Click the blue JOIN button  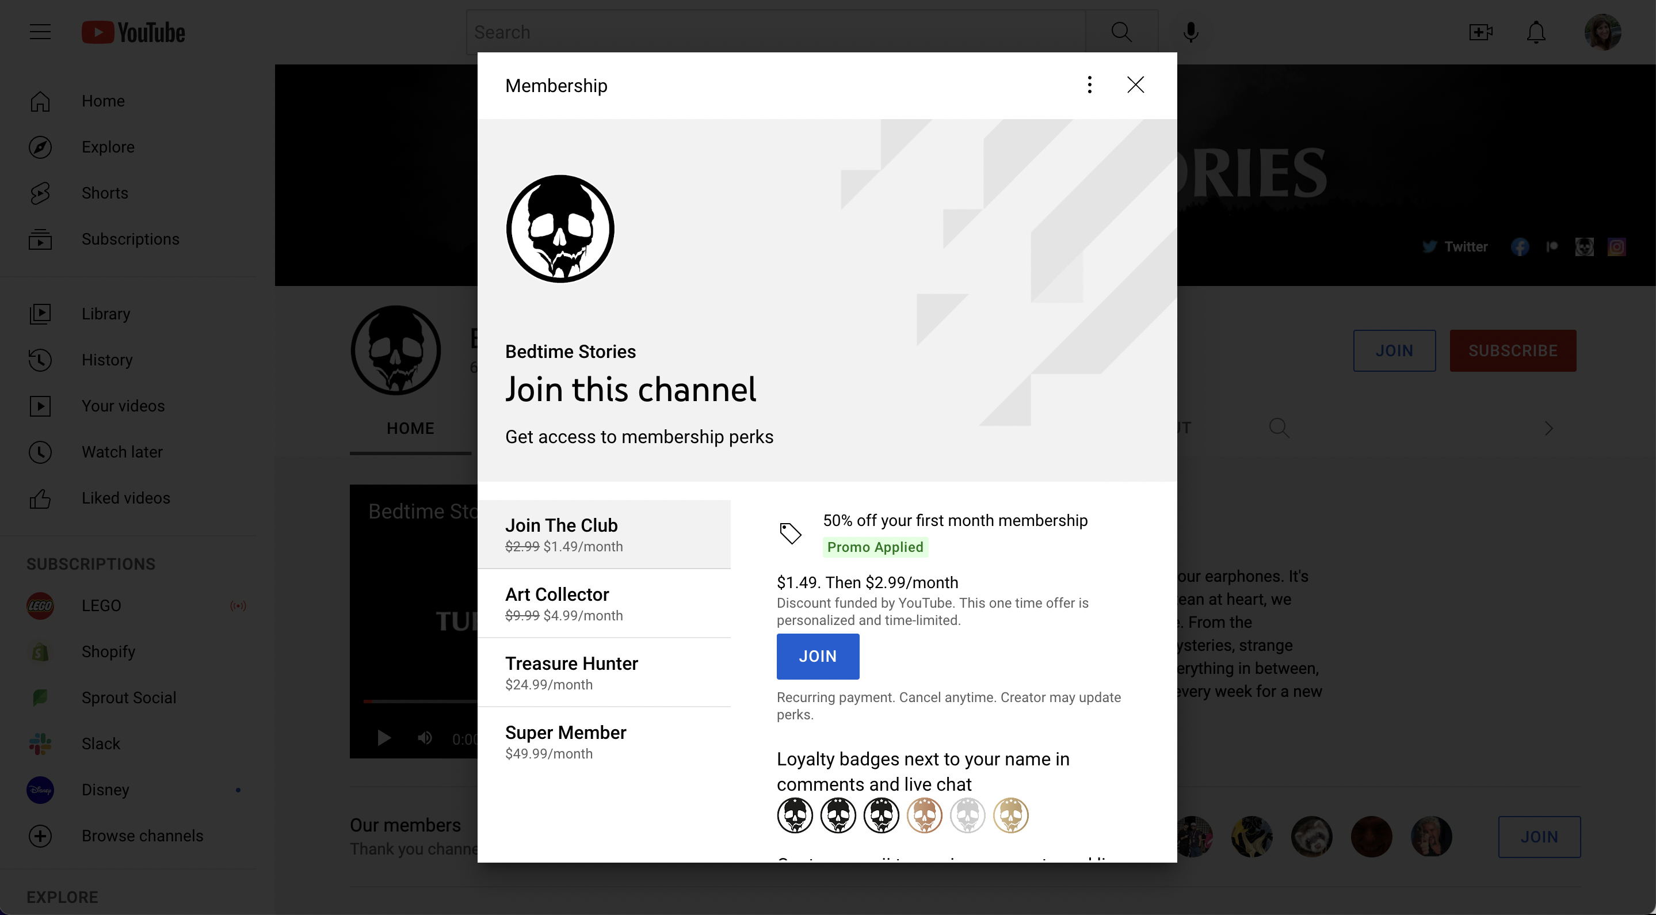tap(816, 656)
